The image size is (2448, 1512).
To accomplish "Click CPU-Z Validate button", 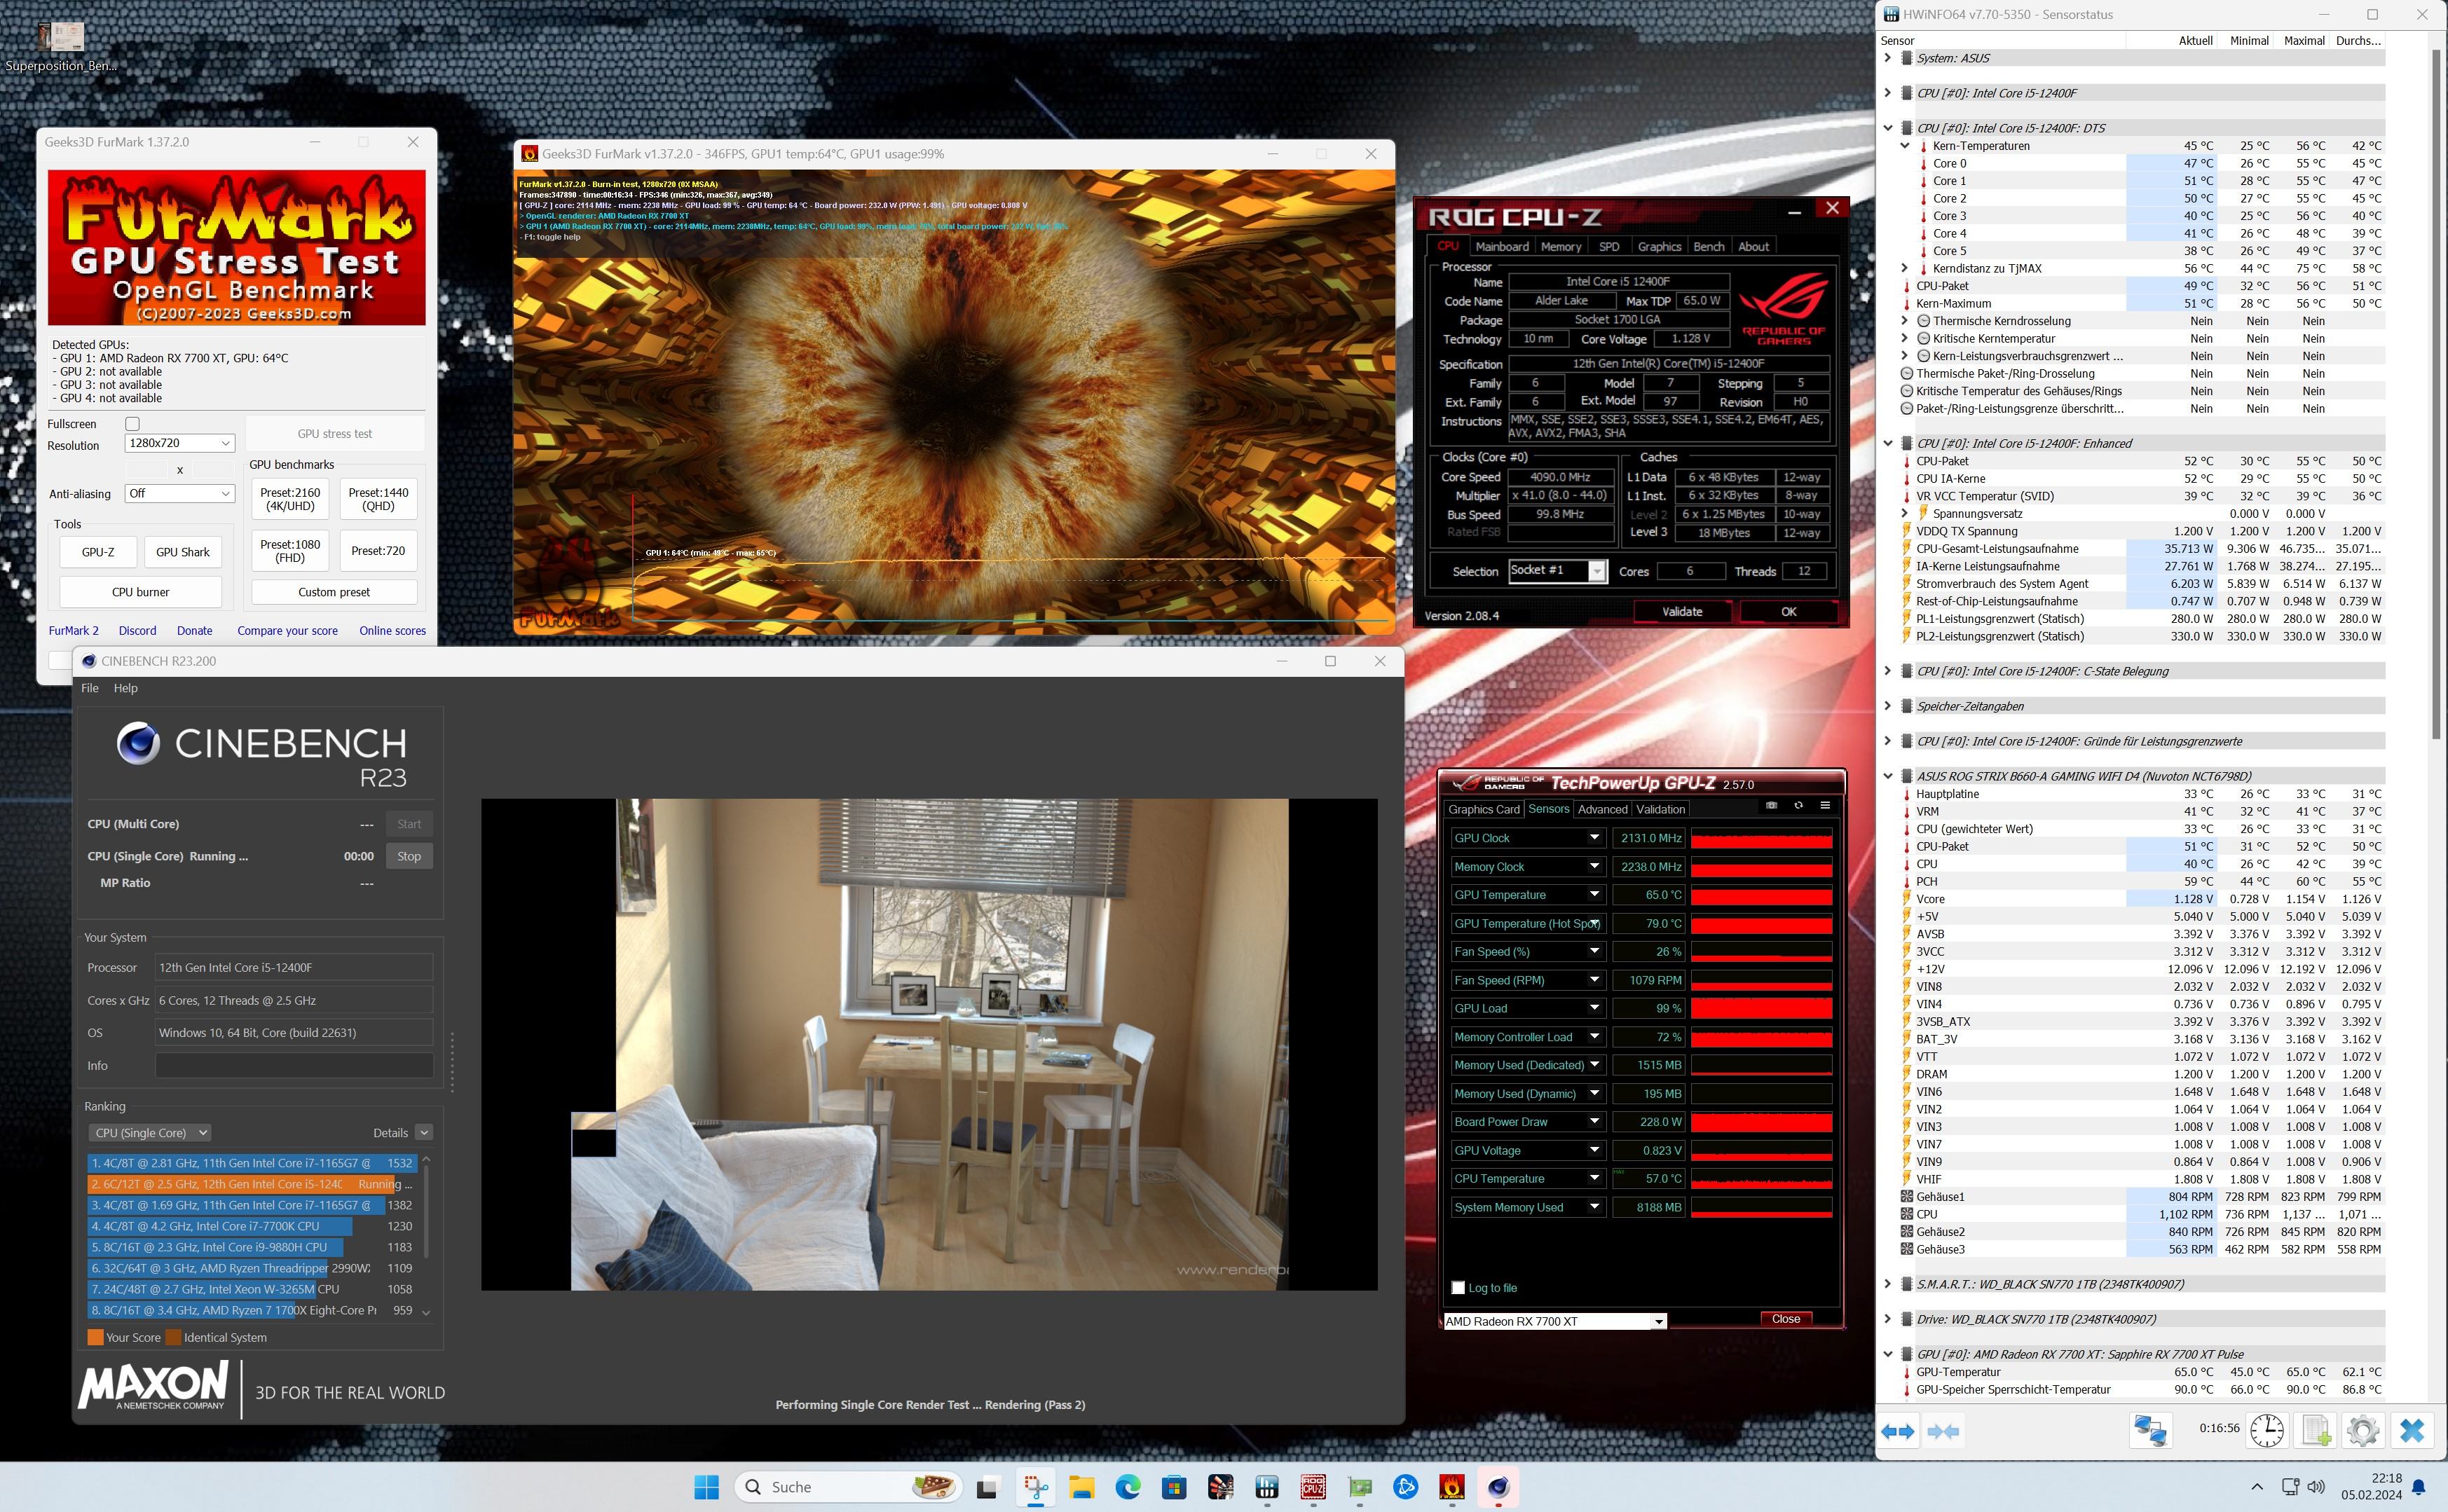I will (x=1682, y=611).
